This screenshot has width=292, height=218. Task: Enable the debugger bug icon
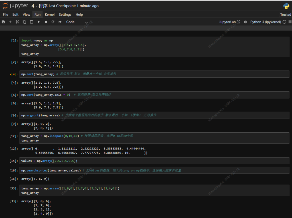point(246,22)
